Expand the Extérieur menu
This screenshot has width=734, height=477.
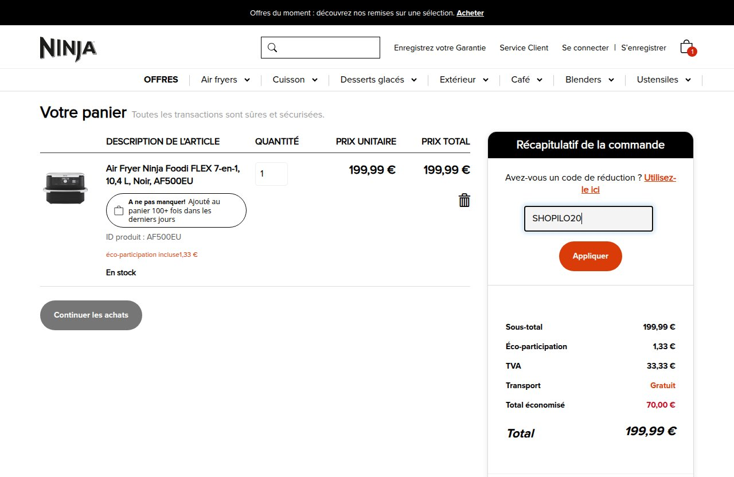(x=464, y=80)
